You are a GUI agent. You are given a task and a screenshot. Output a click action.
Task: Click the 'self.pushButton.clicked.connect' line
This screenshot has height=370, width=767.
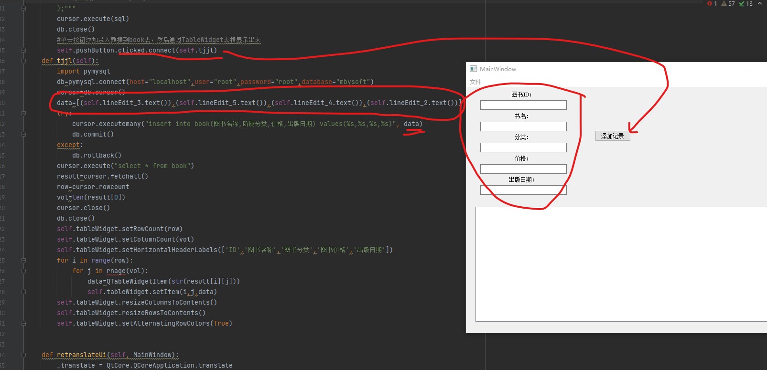(x=137, y=50)
